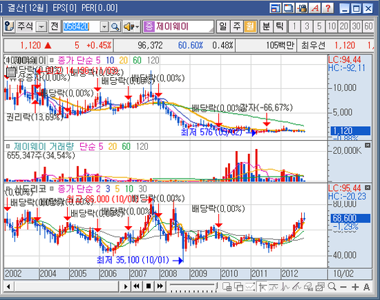The height and width of the screenshot is (300, 380).
Task: Click the first title bar window layout icon
Action: click(x=276, y=8)
